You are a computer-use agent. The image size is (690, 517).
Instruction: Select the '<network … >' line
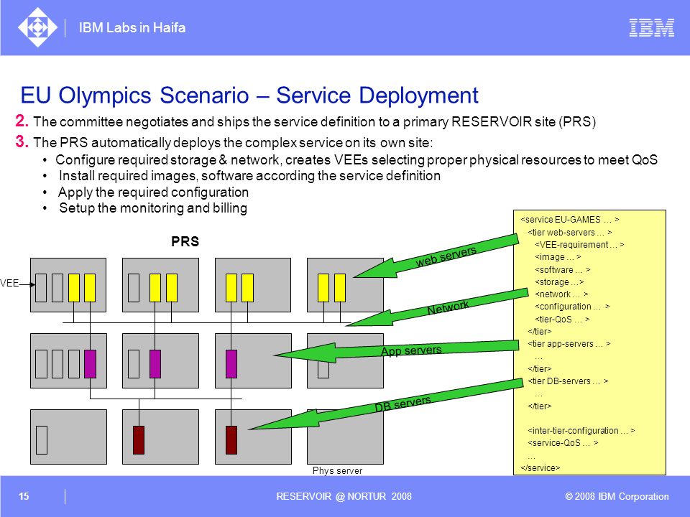coord(561,294)
